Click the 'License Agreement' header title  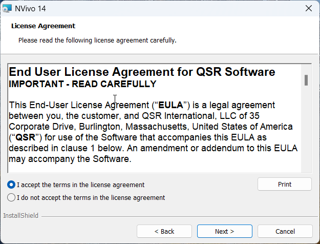43,26
